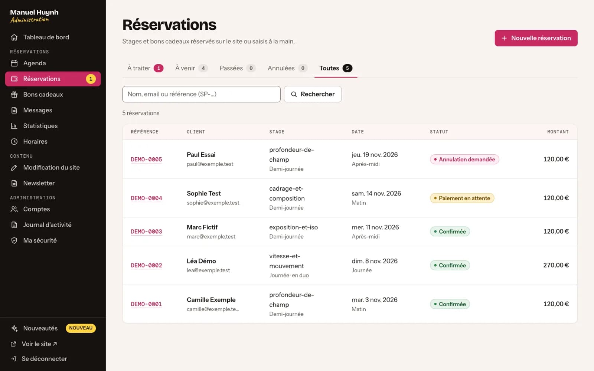This screenshot has height=371, width=594.
Task: Switch to the À traiter tab
Action: pos(145,68)
